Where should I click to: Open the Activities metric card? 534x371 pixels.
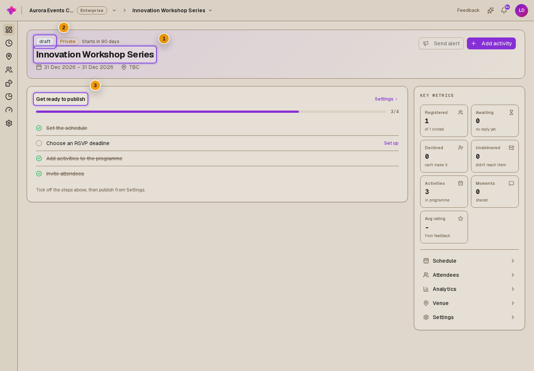[444, 191]
